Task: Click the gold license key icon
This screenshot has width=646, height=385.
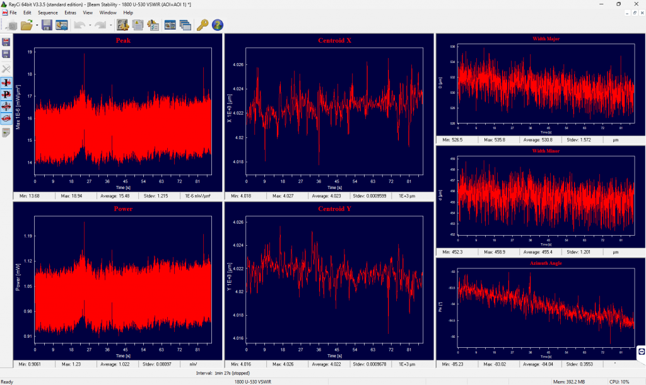Action: coord(203,25)
